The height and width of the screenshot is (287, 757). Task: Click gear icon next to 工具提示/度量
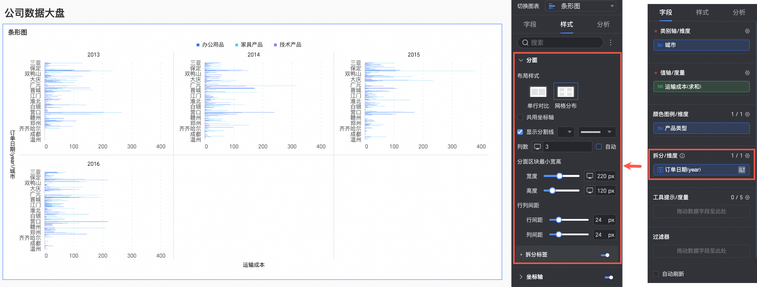click(x=747, y=198)
